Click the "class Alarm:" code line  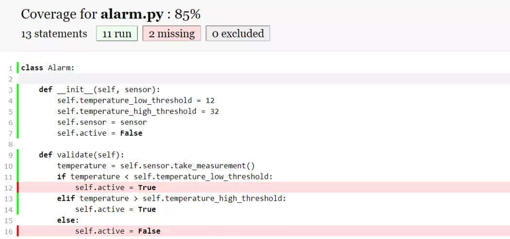click(x=48, y=68)
